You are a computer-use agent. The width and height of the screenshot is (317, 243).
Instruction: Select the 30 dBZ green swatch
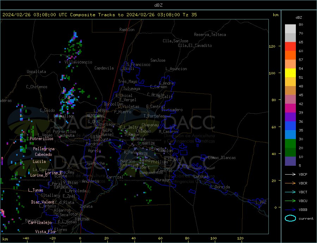click(x=290, y=144)
